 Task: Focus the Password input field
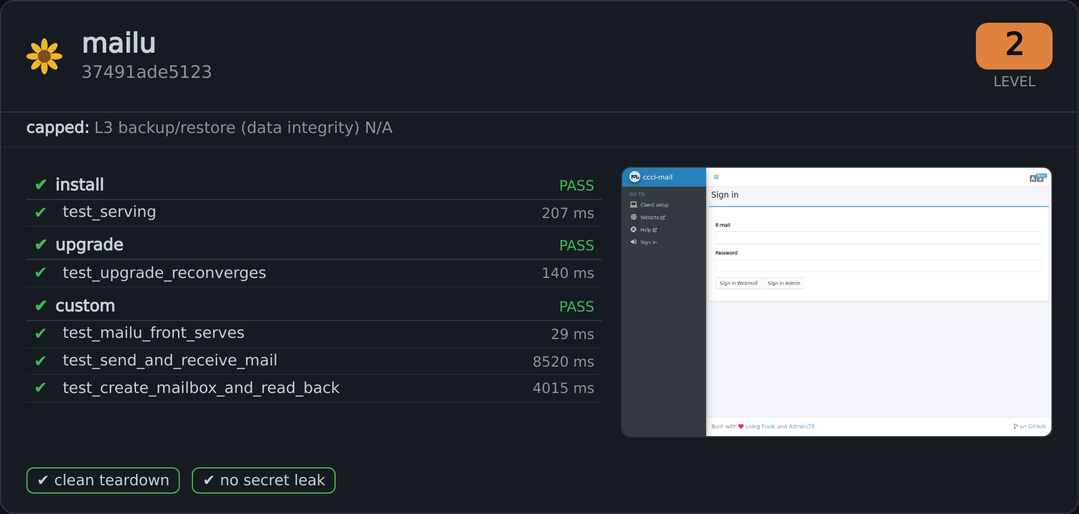click(878, 265)
